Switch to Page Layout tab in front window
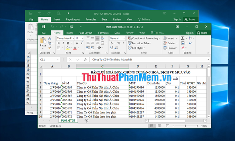Viewport: 235px width, 141px height. point(85,33)
